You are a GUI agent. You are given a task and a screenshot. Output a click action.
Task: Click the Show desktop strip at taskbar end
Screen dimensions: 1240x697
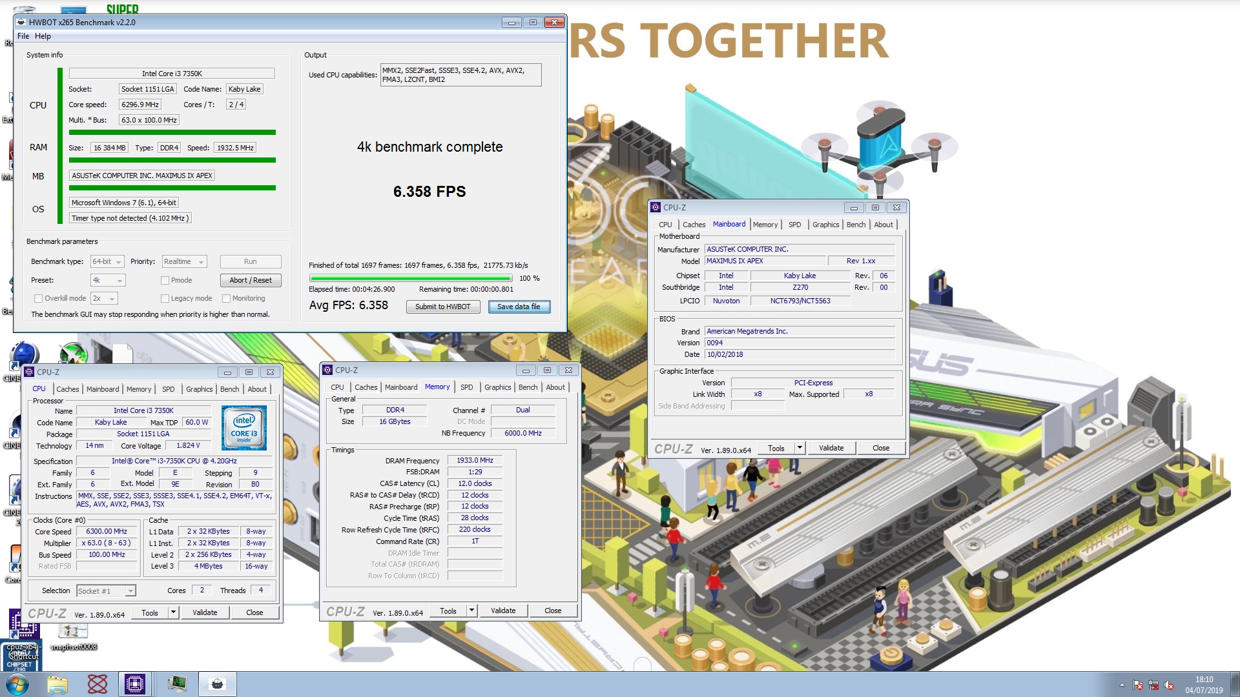[x=1235, y=684]
